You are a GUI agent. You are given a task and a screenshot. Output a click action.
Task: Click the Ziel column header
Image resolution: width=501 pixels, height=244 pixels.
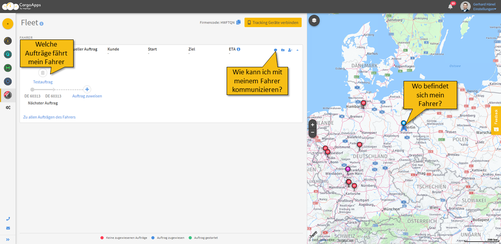[x=191, y=49]
